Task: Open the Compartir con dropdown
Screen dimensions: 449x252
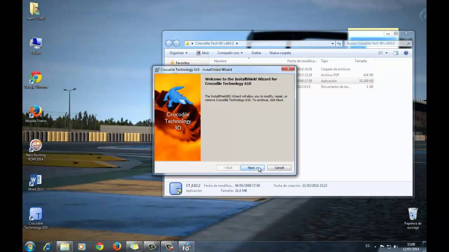Action: click(x=230, y=53)
